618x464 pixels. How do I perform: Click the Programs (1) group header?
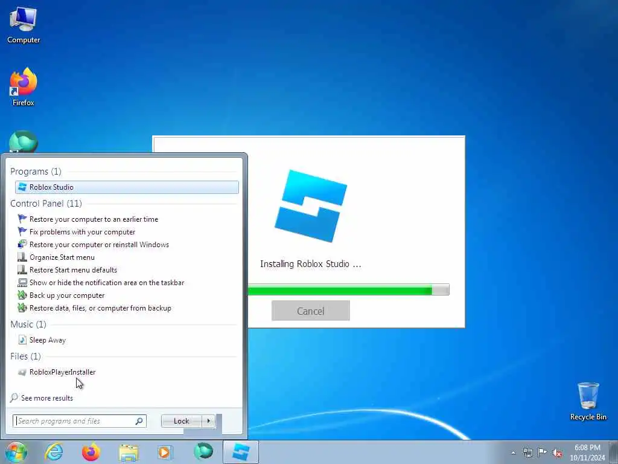[36, 171]
